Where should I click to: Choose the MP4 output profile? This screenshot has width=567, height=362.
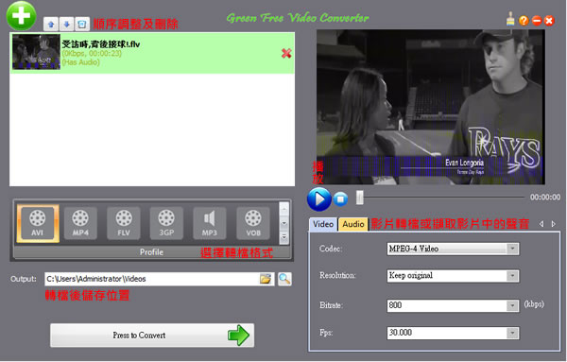click(x=80, y=223)
